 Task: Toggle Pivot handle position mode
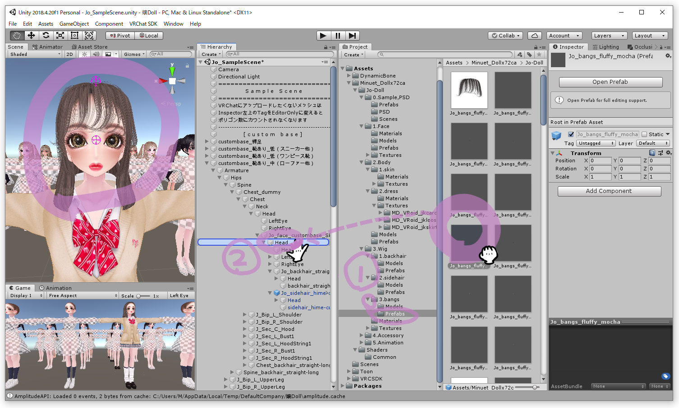(x=120, y=36)
